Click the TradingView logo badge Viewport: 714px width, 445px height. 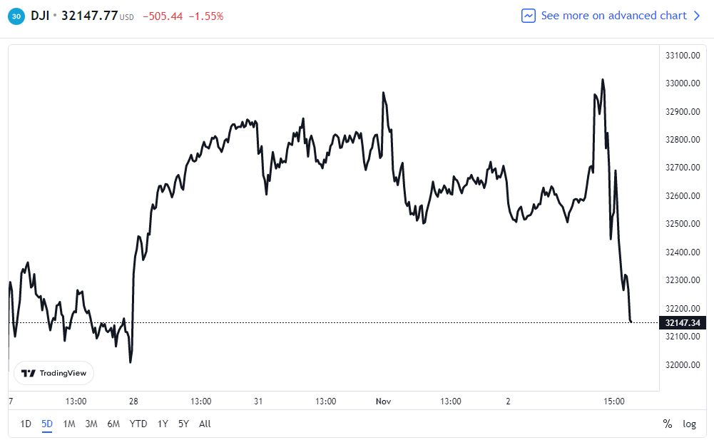pyautogui.click(x=53, y=373)
